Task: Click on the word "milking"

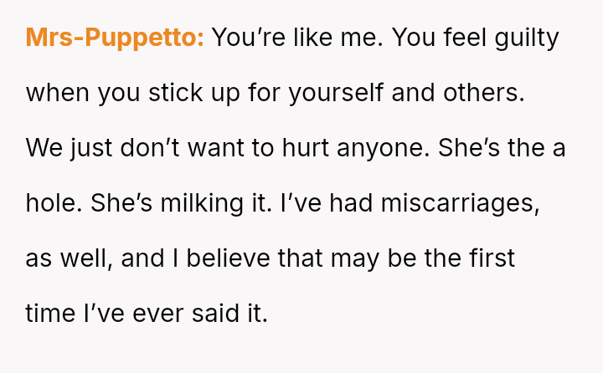Action: click(x=198, y=203)
